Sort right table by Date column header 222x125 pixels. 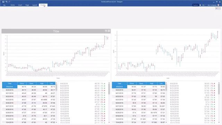119,83
